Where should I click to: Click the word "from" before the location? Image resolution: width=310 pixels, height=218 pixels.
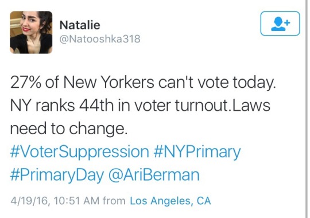(114, 201)
